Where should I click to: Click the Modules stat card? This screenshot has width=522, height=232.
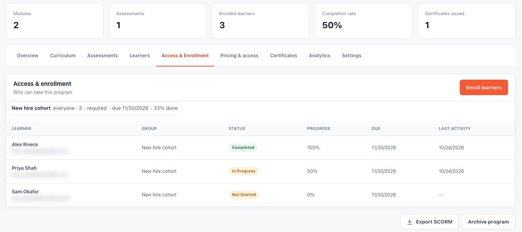[x=55, y=21]
